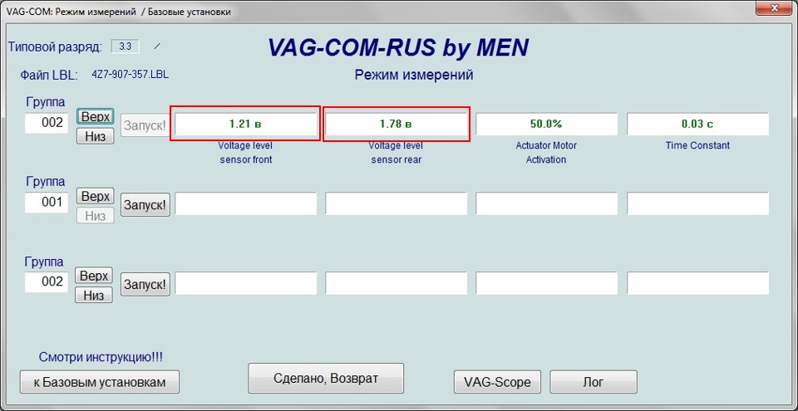Open VAG-Scope

[497, 382]
